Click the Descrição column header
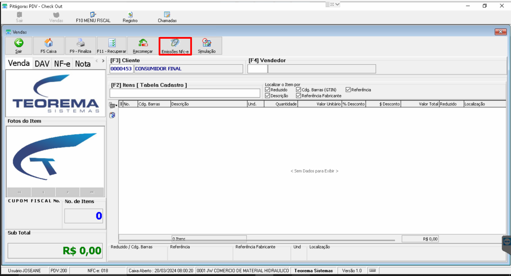 point(209,104)
